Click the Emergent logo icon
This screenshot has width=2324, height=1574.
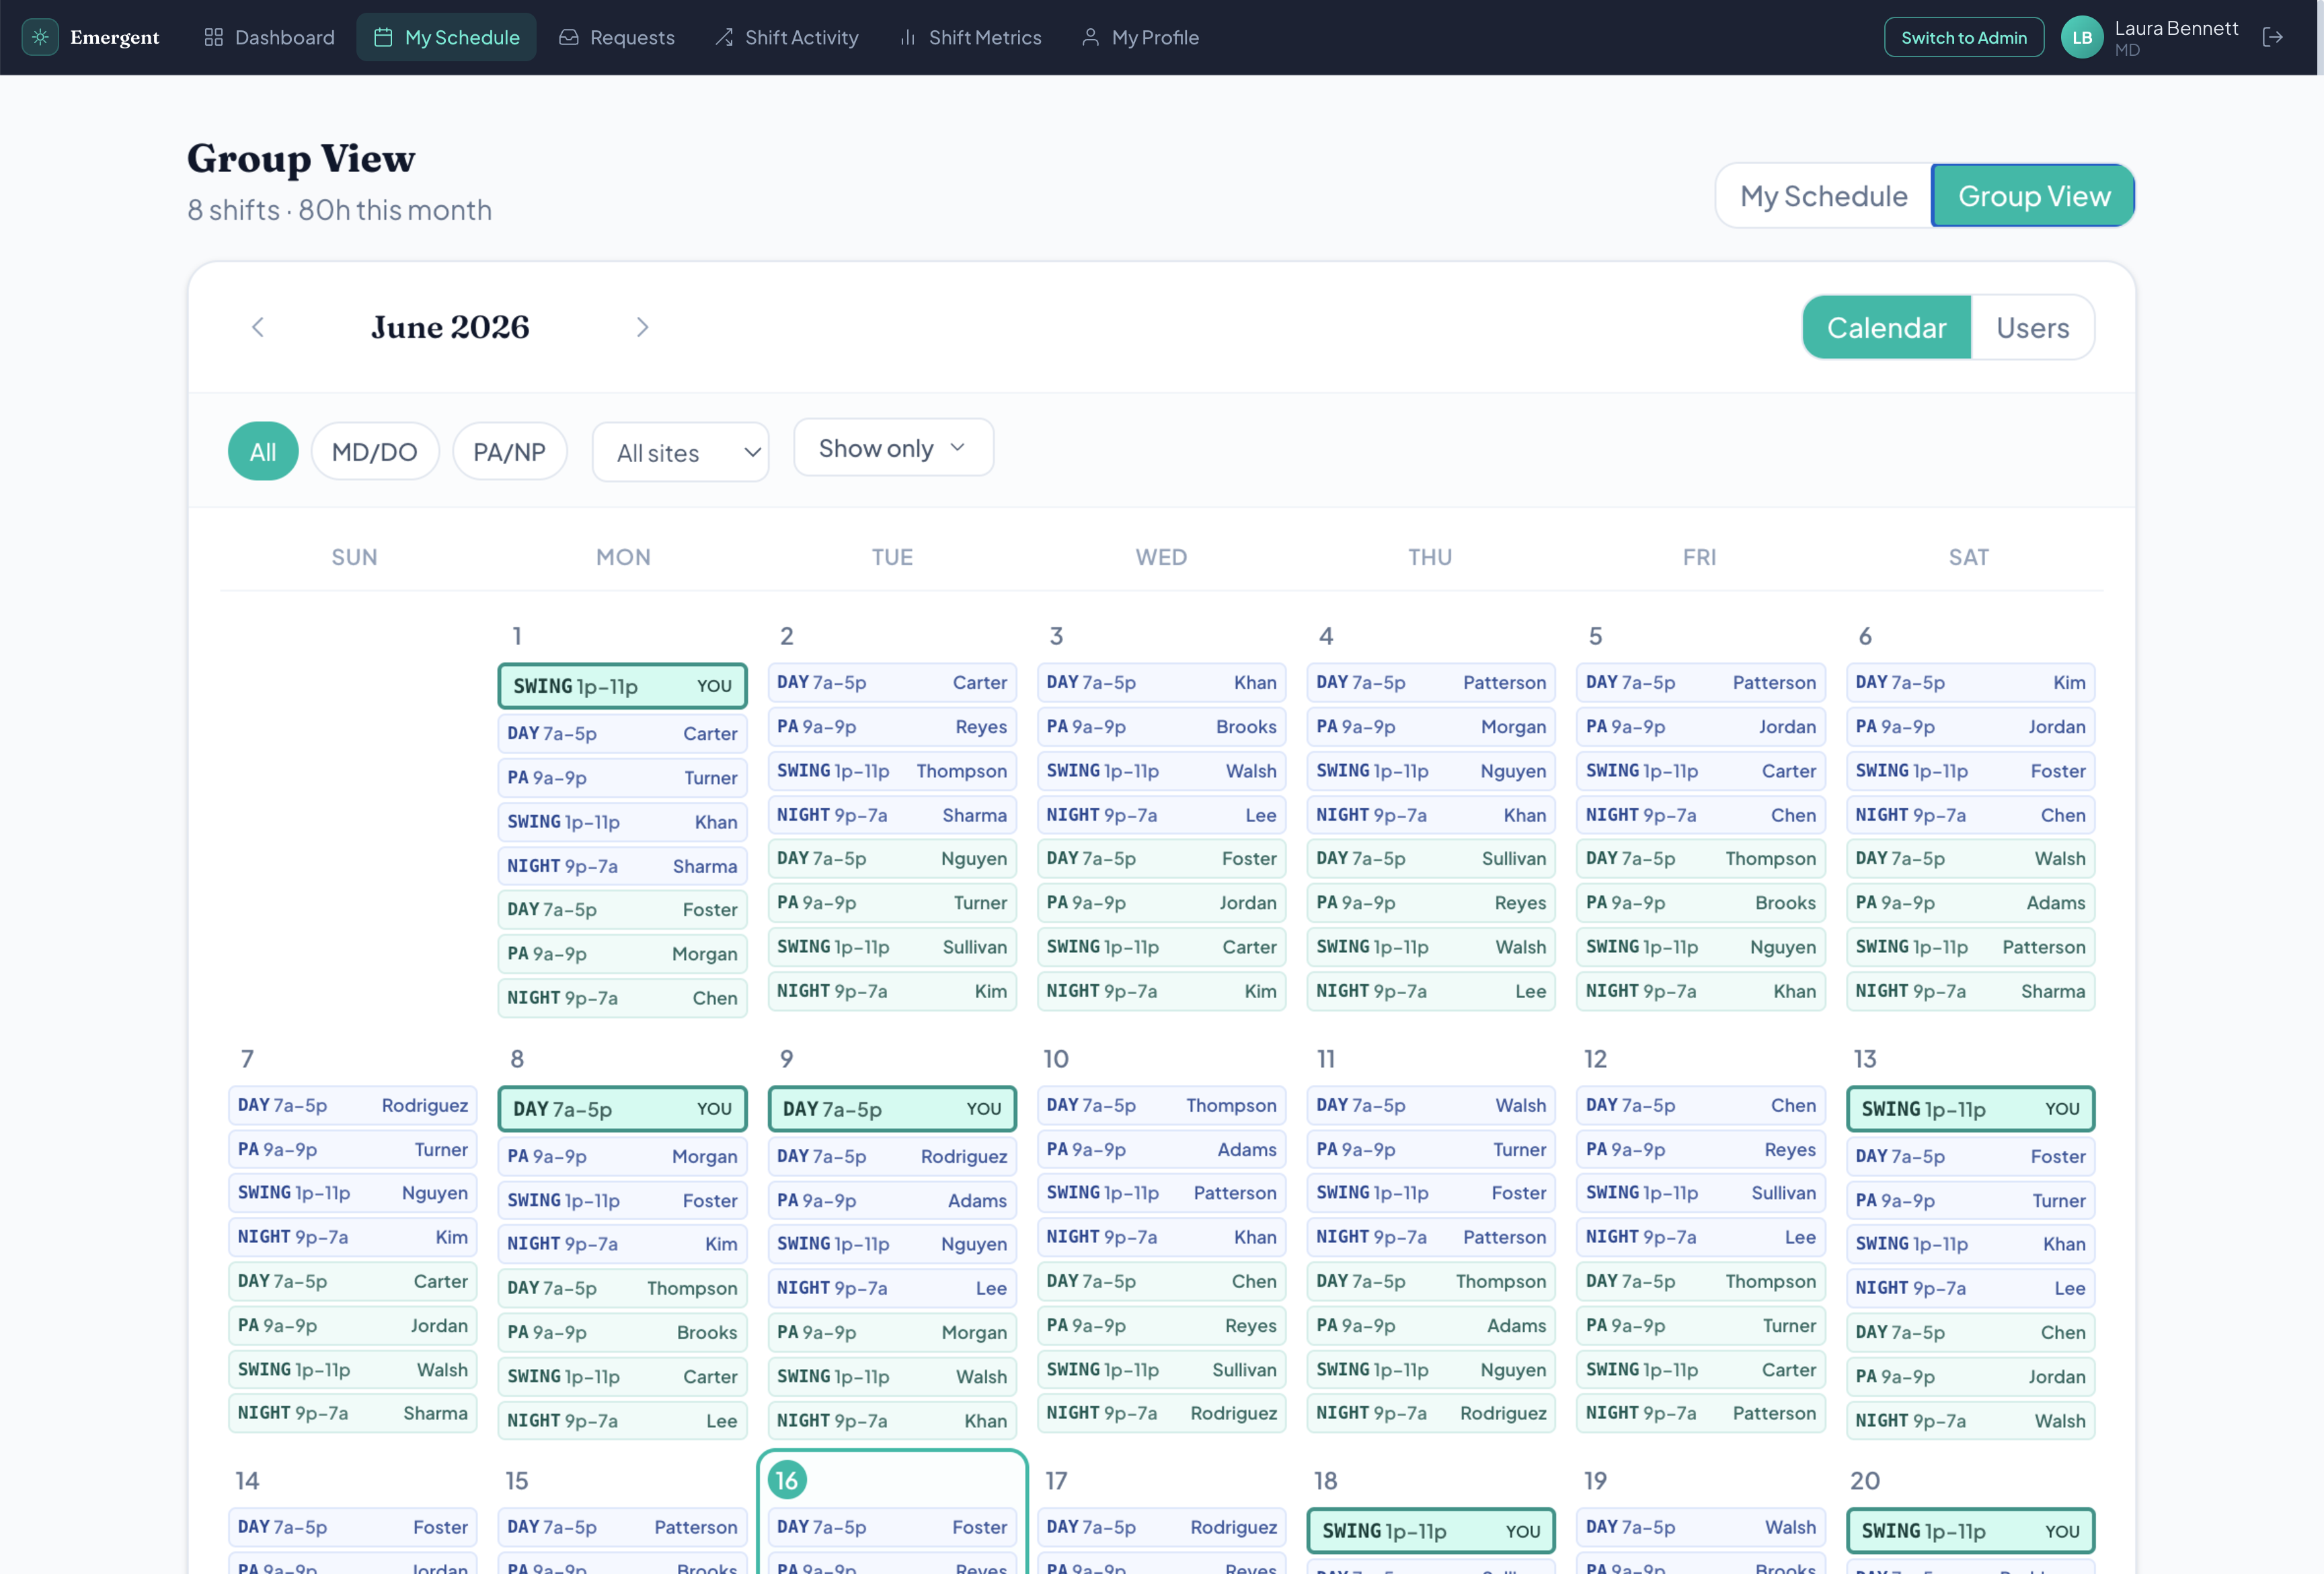40,37
